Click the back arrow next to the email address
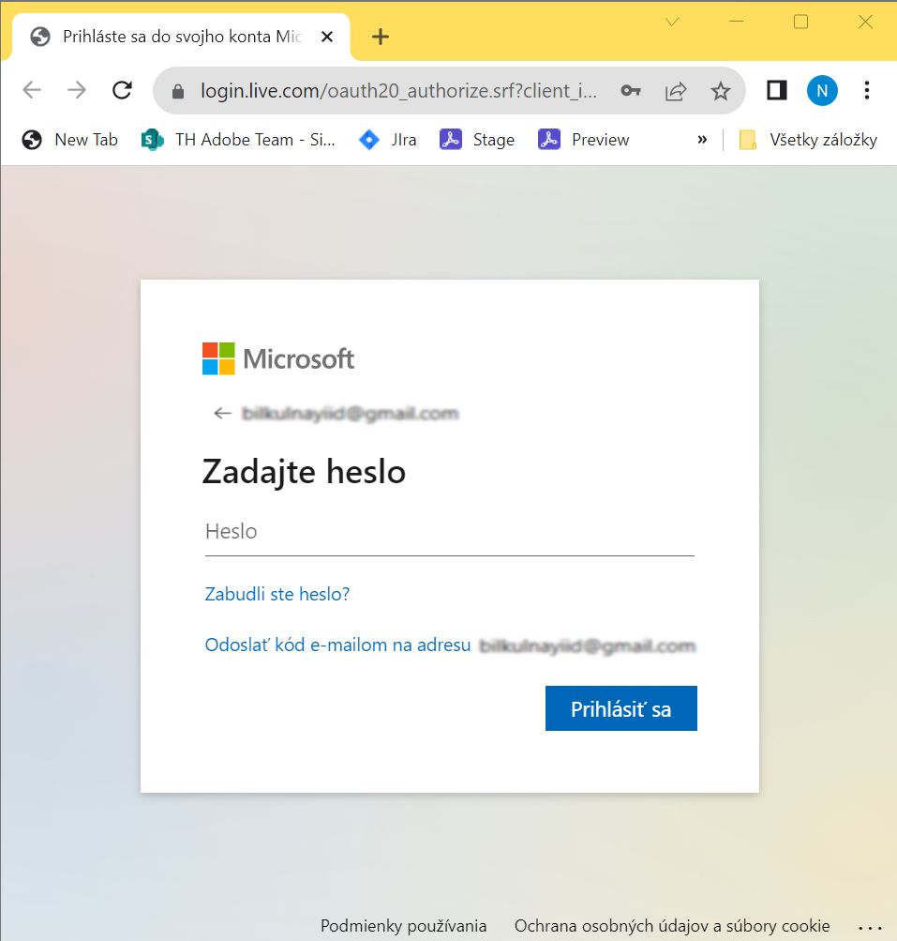Screen dimensions: 897x941 (x=221, y=413)
